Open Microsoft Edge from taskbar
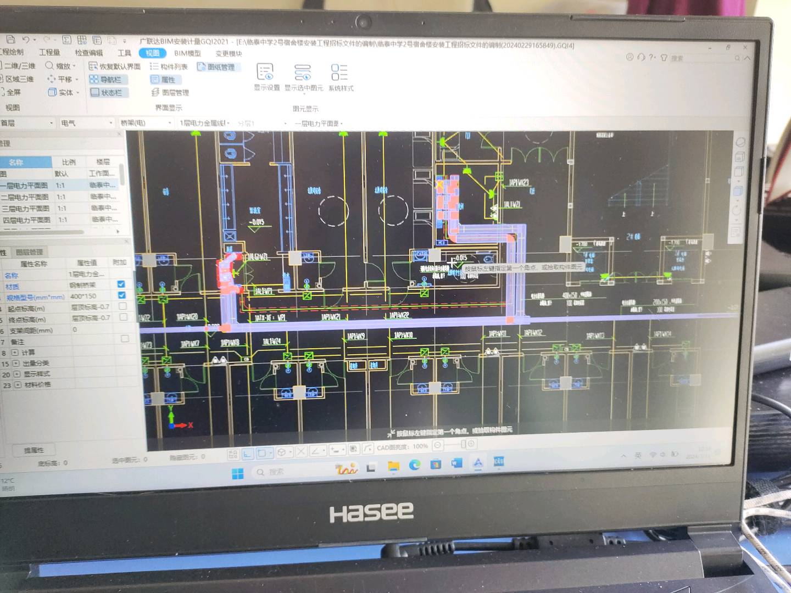Screen dimensions: 791x593 pos(415,465)
